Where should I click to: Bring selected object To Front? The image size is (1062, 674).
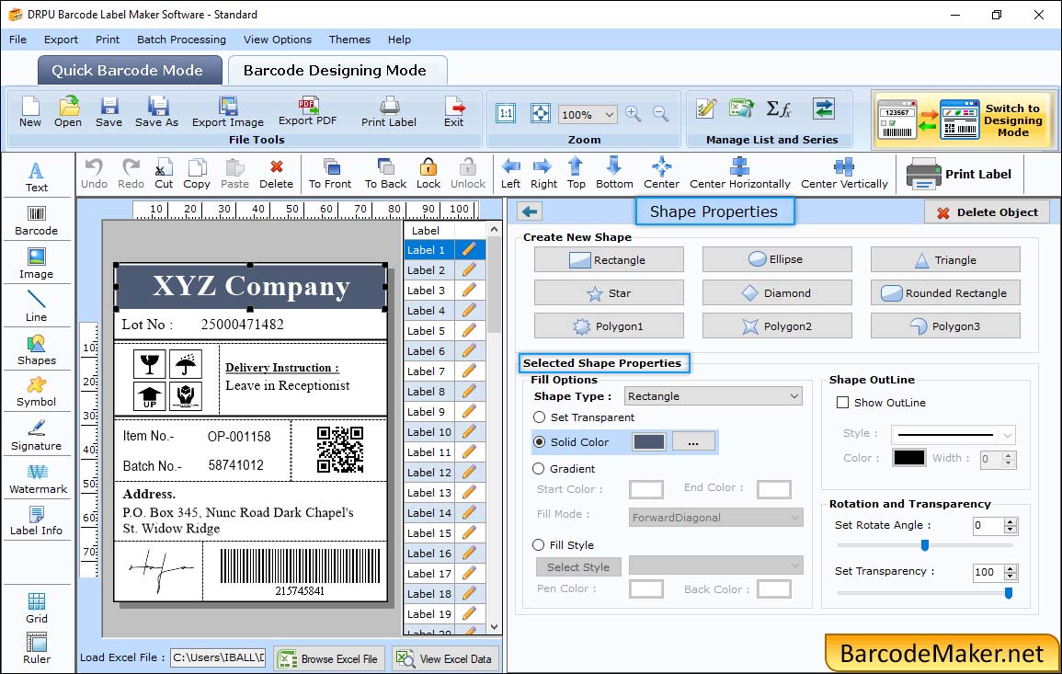(x=330, y=174)
